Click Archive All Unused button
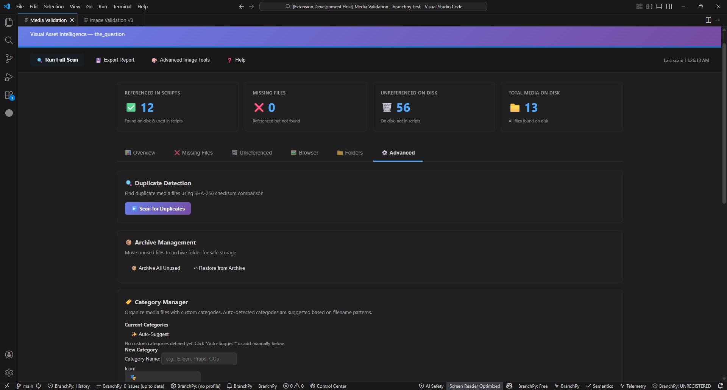 (156, 268)
